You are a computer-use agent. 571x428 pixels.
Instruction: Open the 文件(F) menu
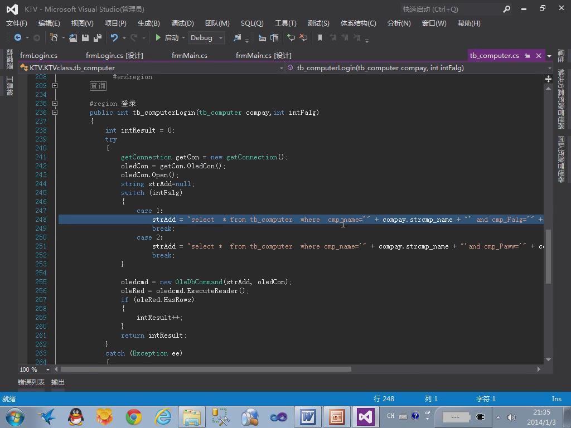(x=17, y=23)
